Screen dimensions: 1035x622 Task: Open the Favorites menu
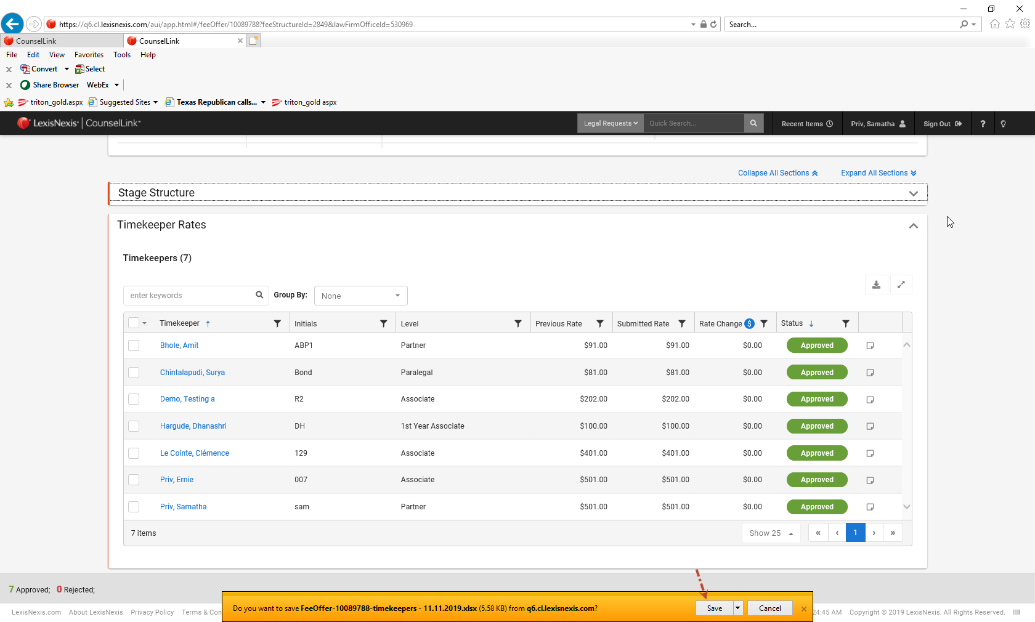(89, 55)
